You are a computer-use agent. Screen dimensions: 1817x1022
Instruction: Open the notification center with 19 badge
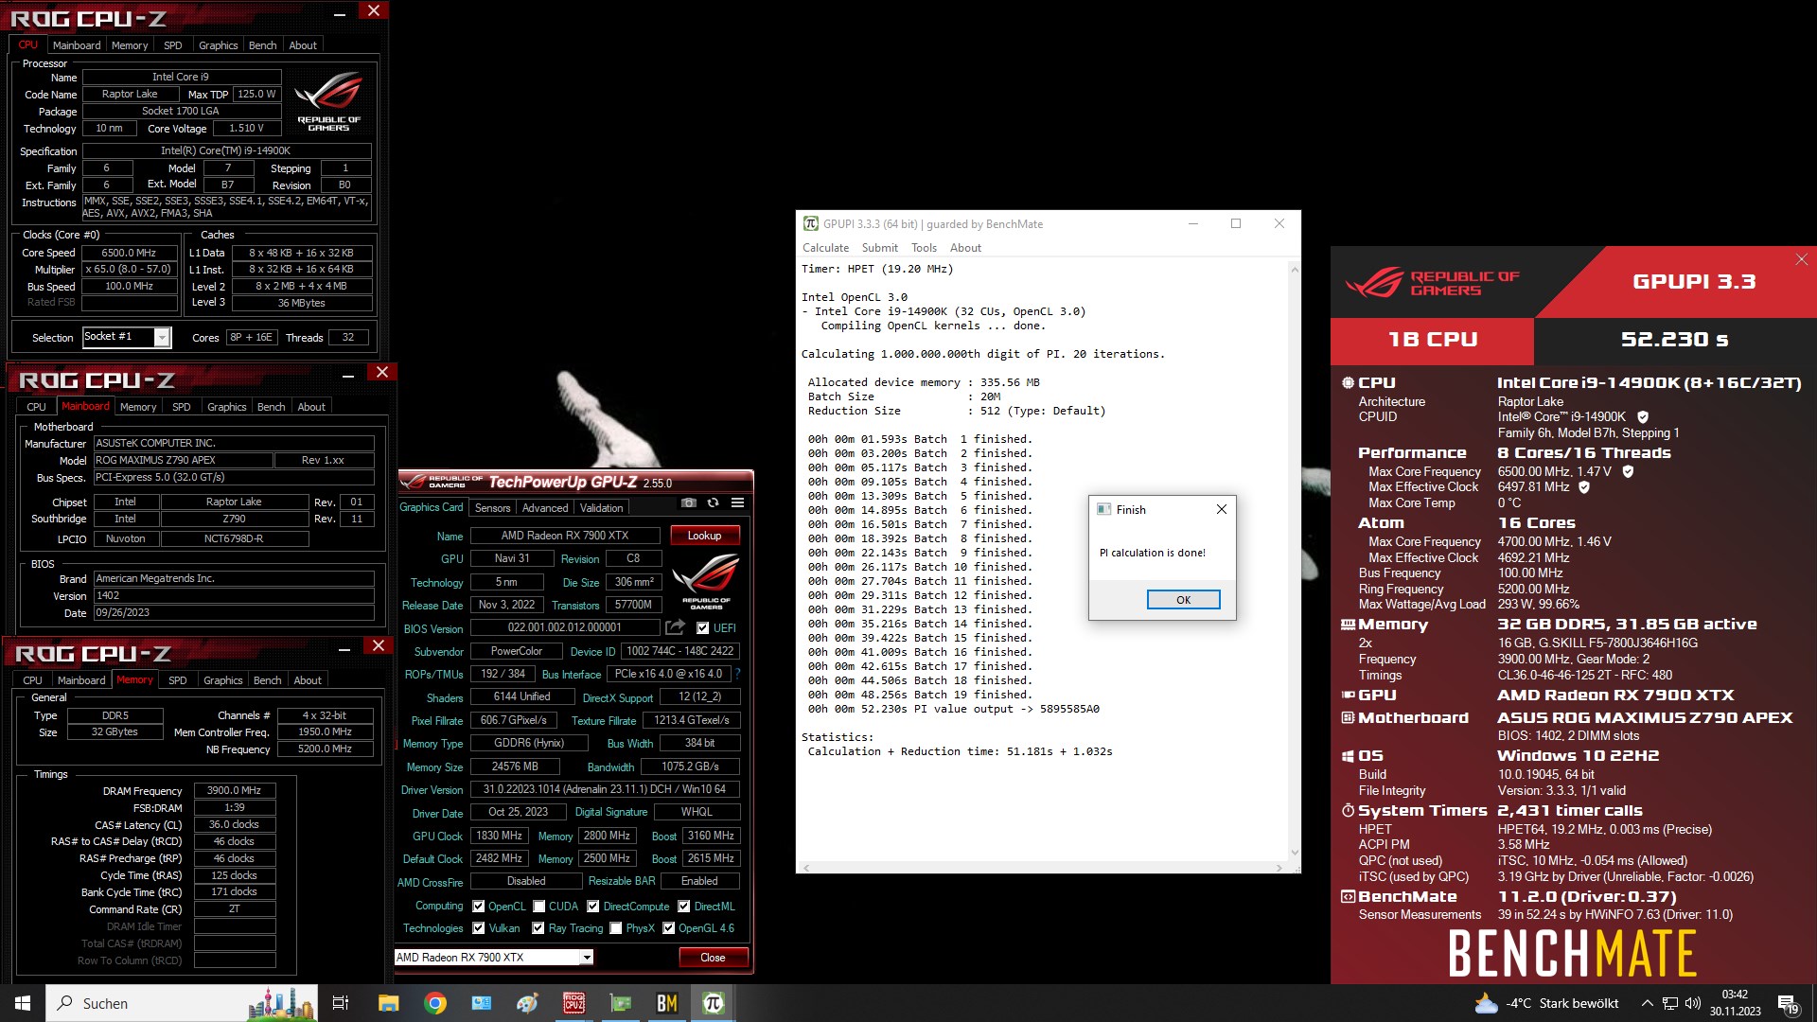click(x=1788, y=1004)
